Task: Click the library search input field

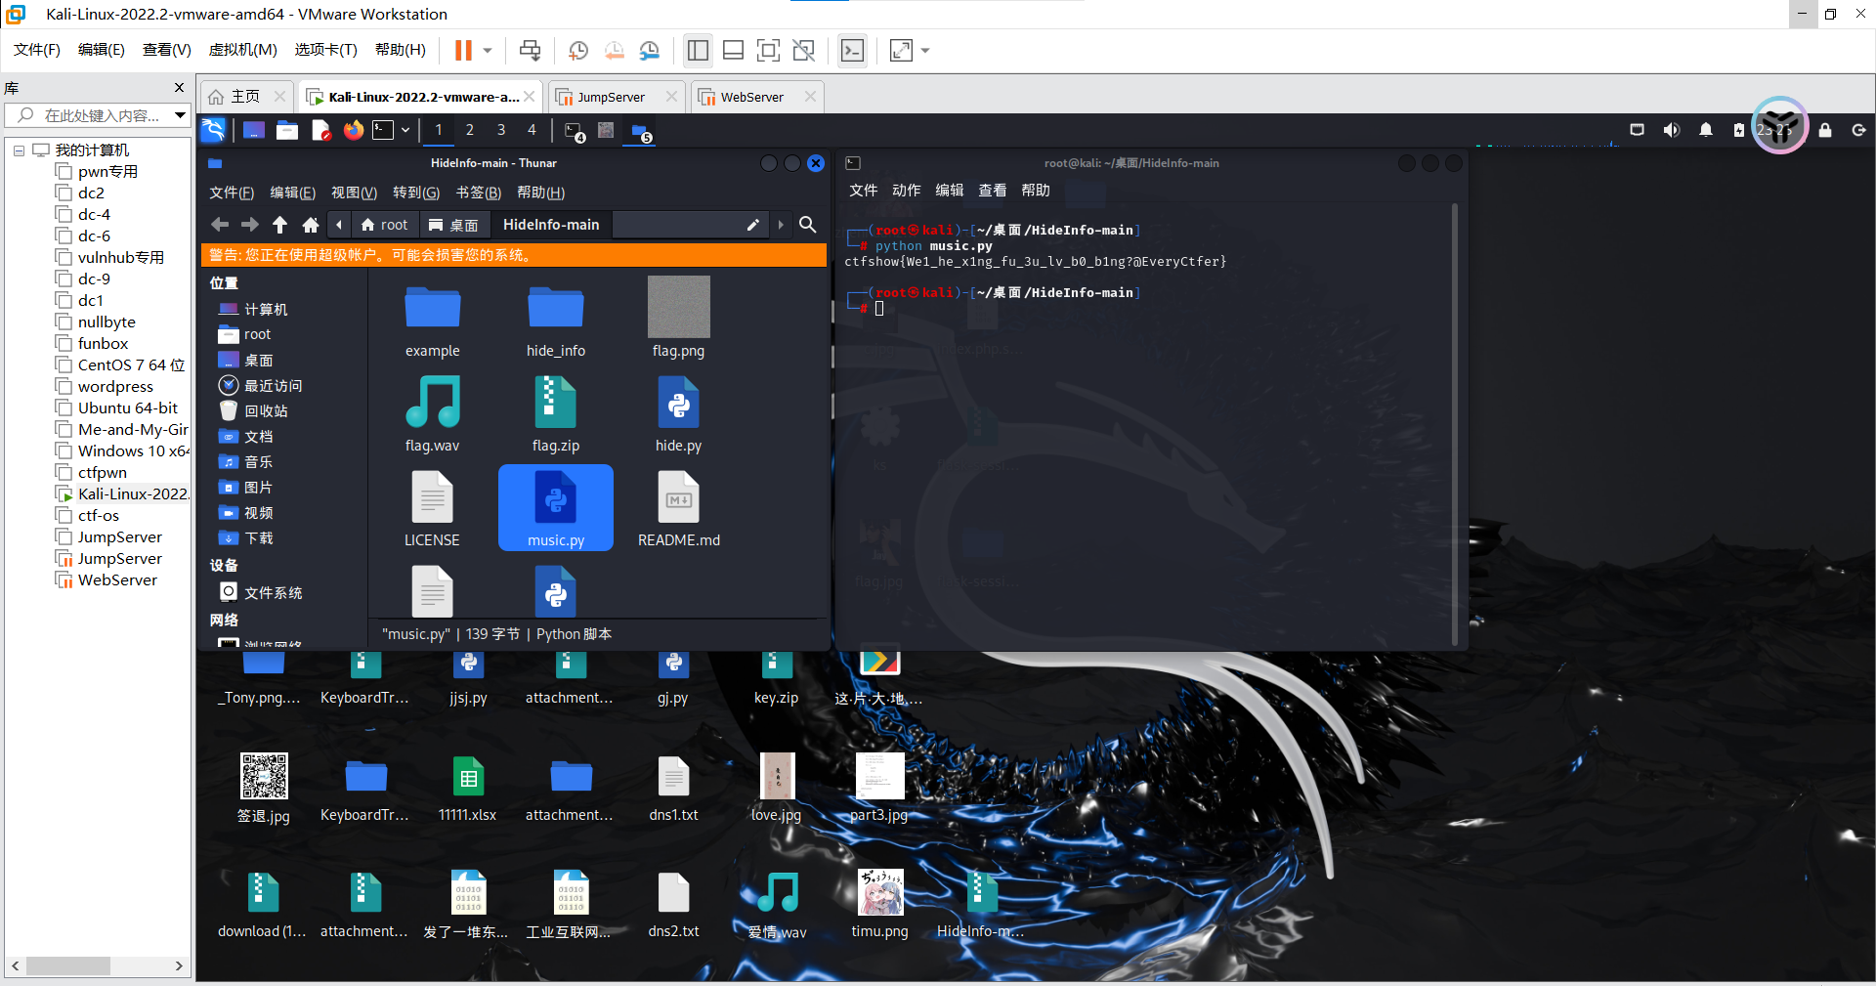Action: 96,115
